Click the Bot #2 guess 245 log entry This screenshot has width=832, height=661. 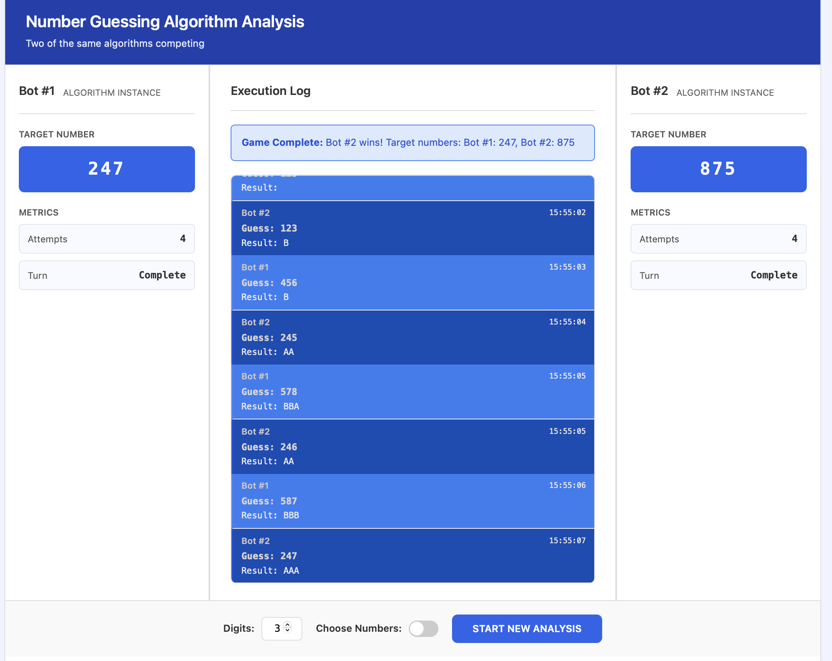[412, 337]
